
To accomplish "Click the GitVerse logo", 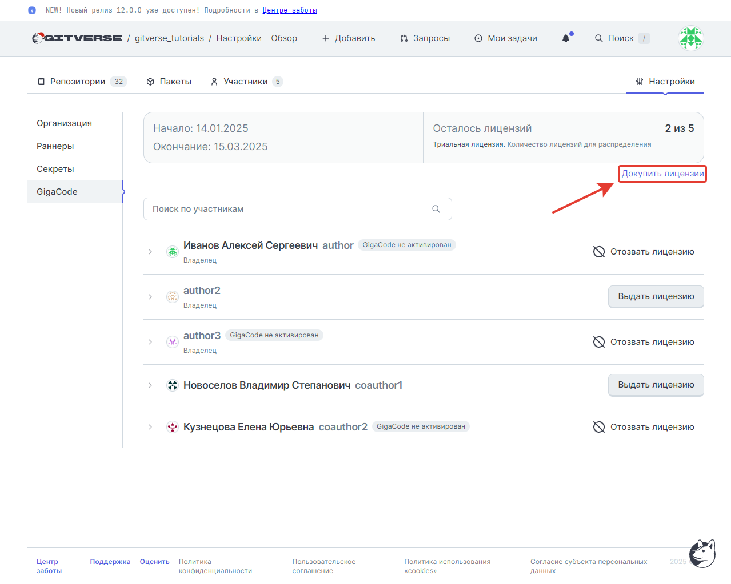I will point(77,38).
